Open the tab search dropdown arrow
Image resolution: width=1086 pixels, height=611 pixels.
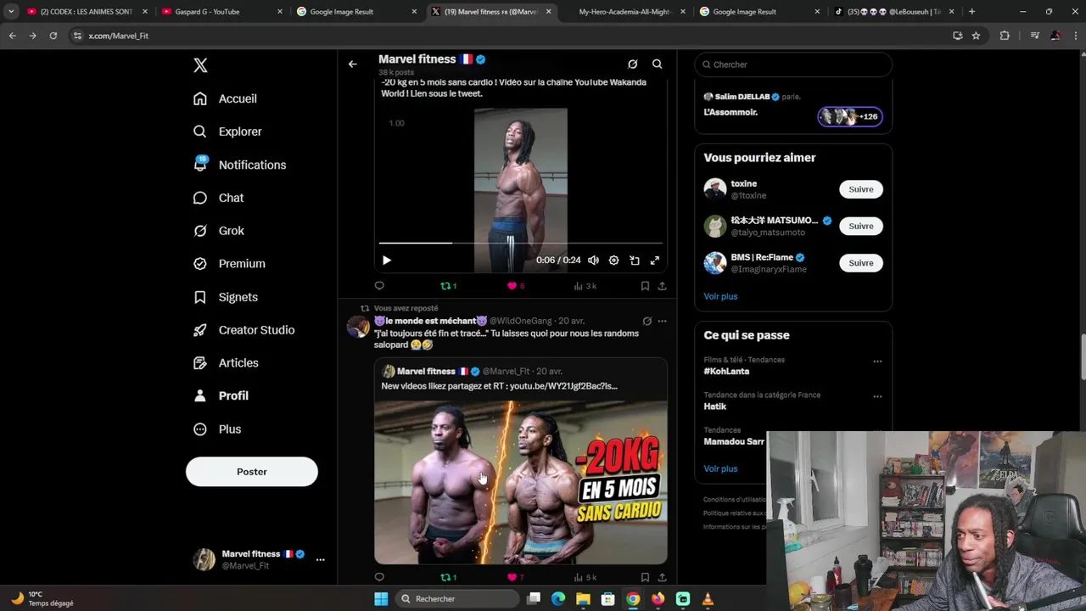(11, 12)
